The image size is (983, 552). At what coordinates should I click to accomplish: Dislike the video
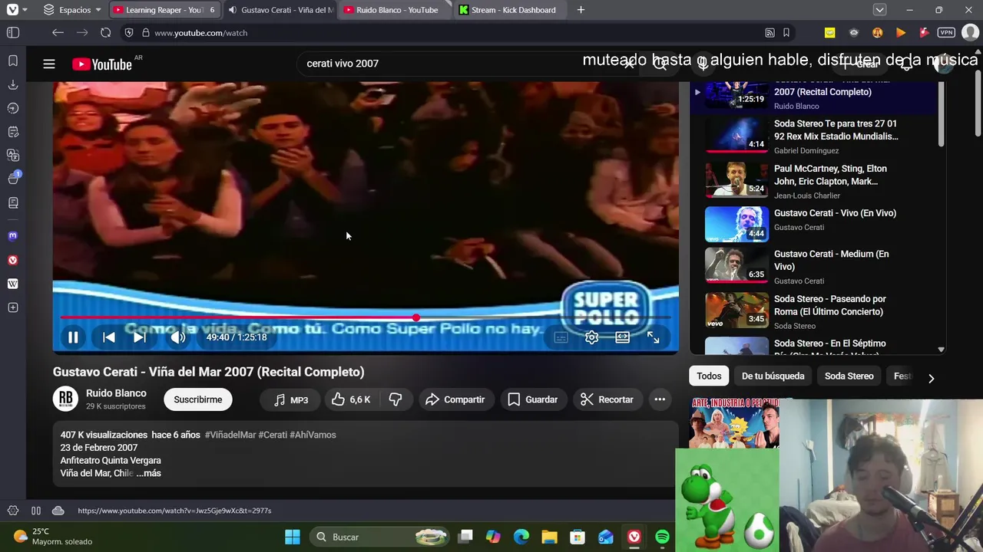396,399
